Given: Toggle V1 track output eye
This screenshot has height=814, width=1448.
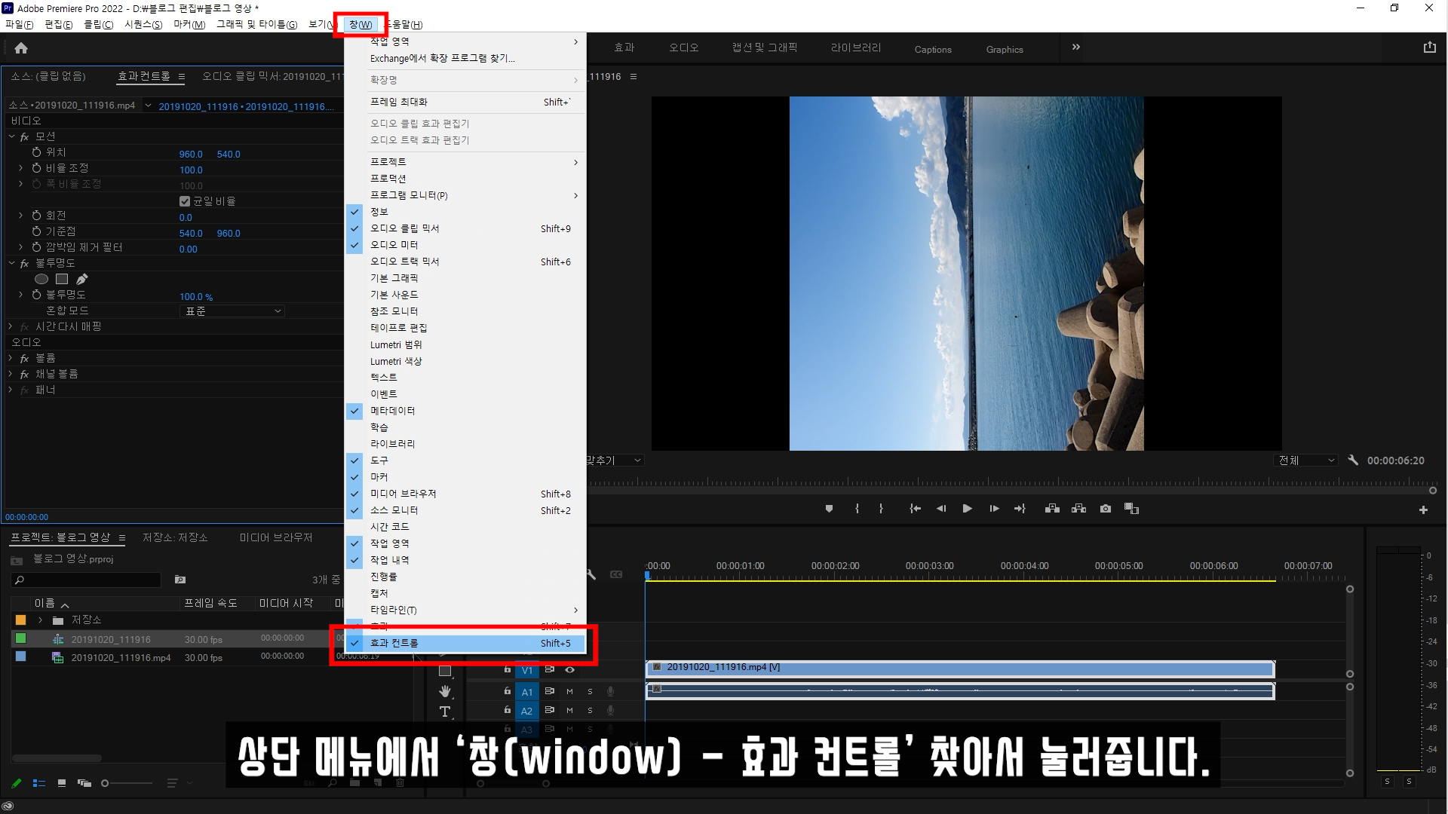Looking at the screenshot, I should (570, 669).
